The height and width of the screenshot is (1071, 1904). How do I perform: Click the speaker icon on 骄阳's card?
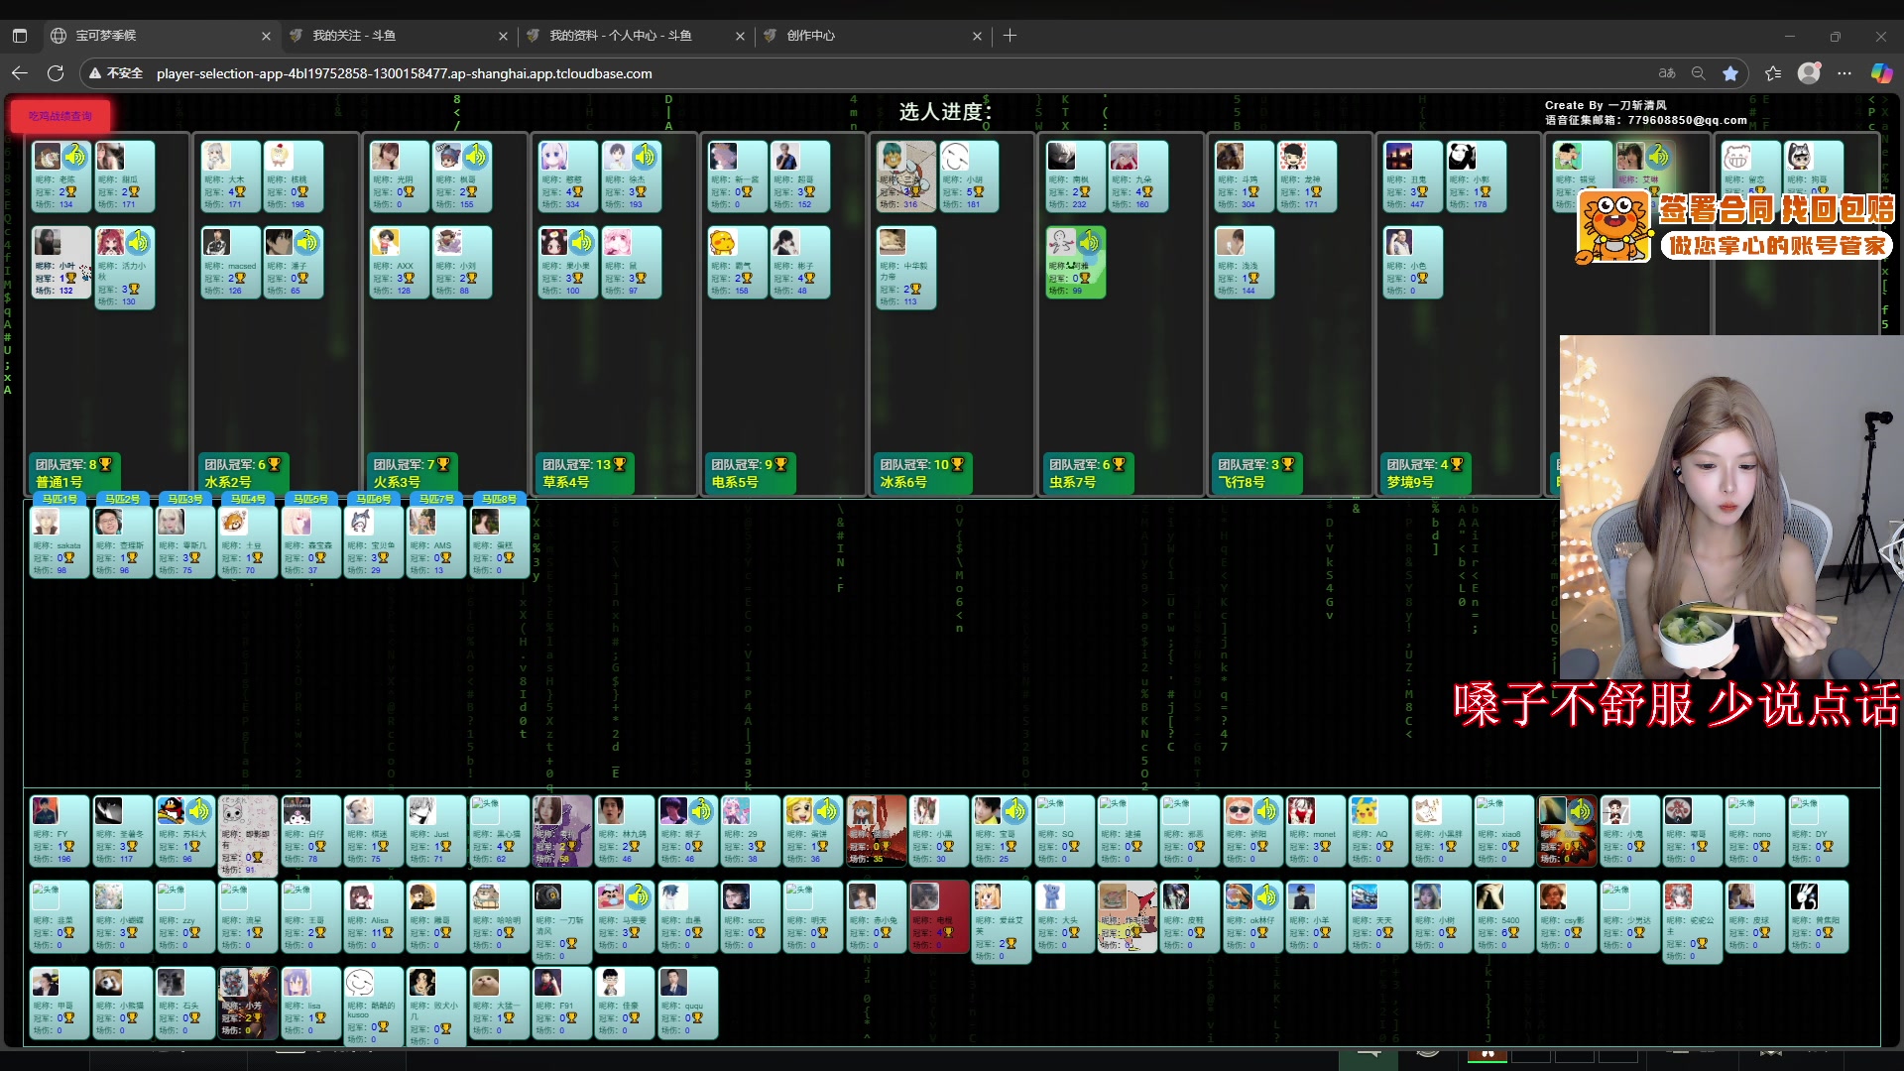coord(1266,811)
